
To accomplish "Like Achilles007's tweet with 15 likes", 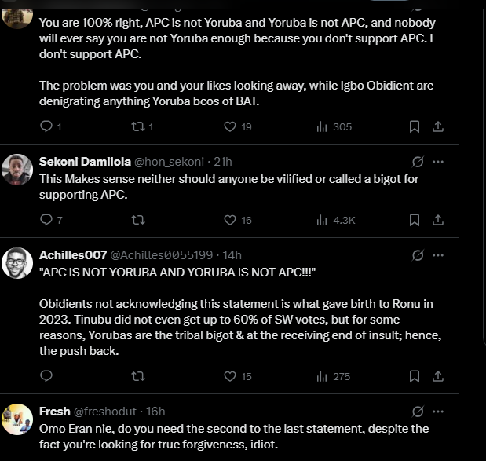I will (x=237, y=376).
